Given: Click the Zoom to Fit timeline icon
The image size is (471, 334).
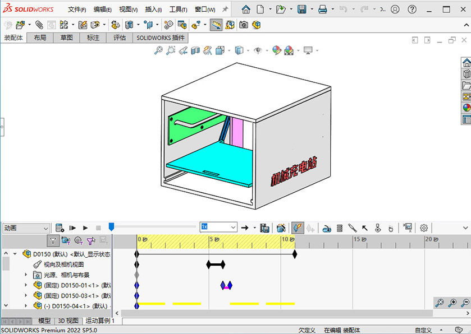Looking at the screenshot, I should (440, 303).
